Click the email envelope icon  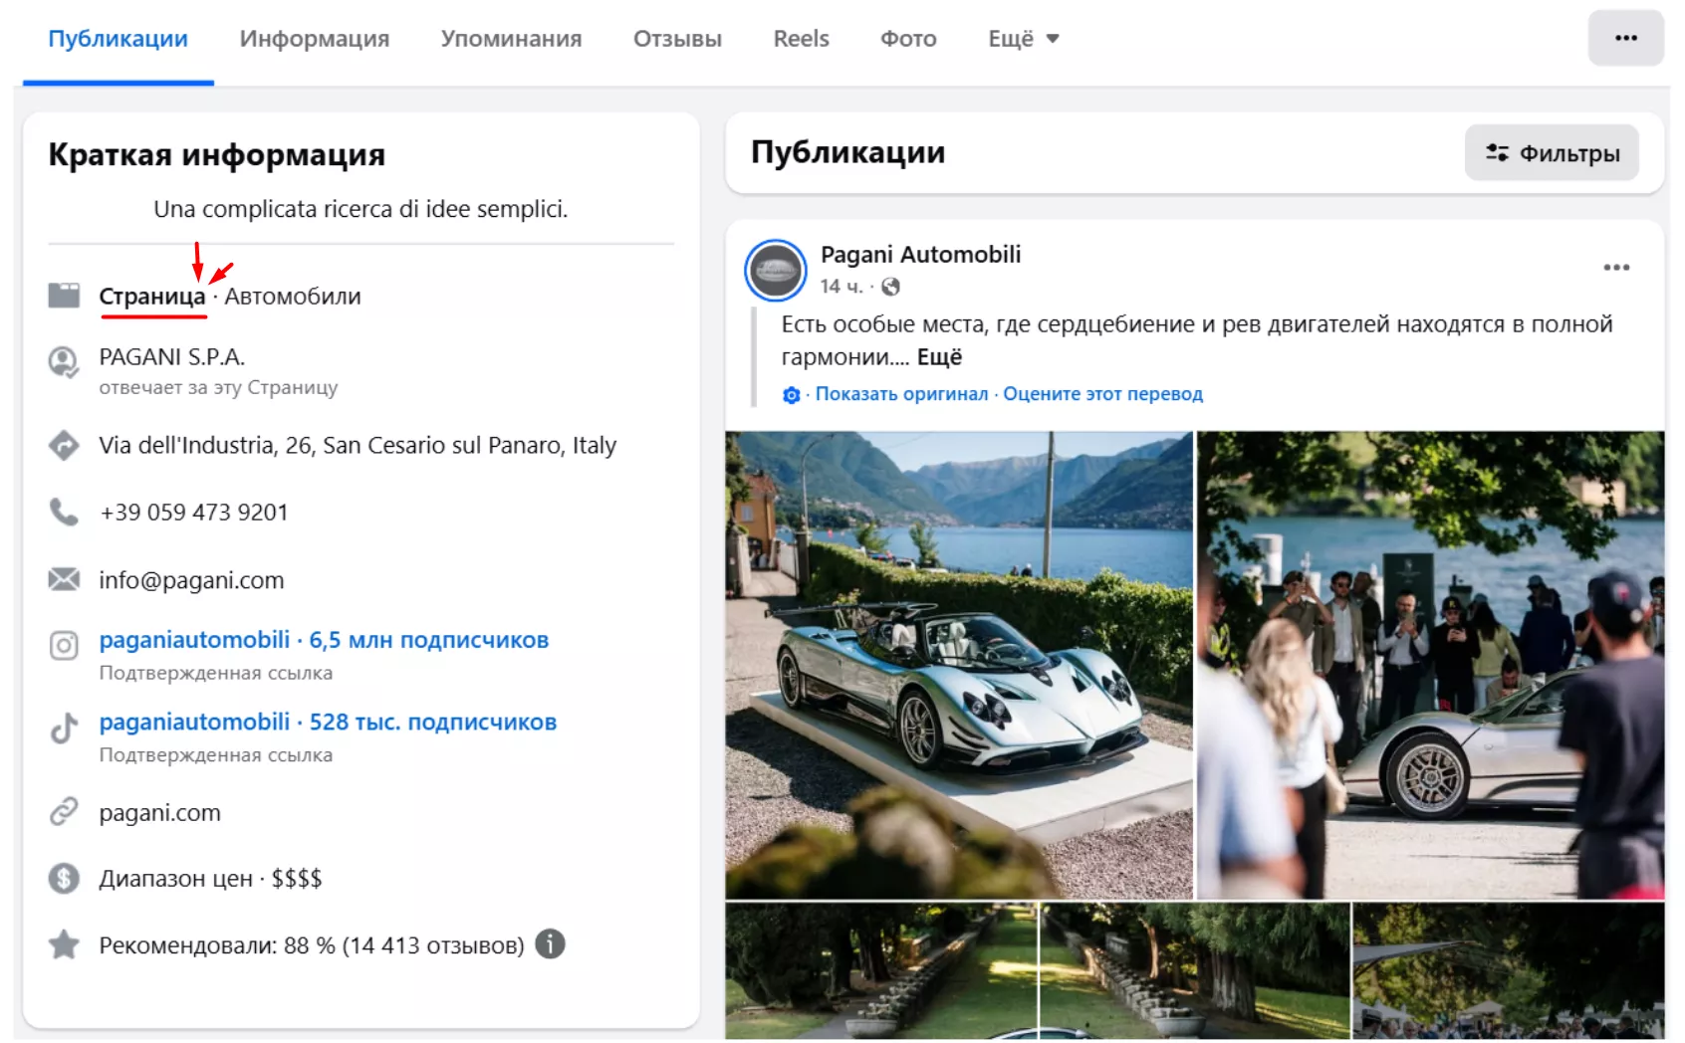pyautogui.click(x=64, y=579)
